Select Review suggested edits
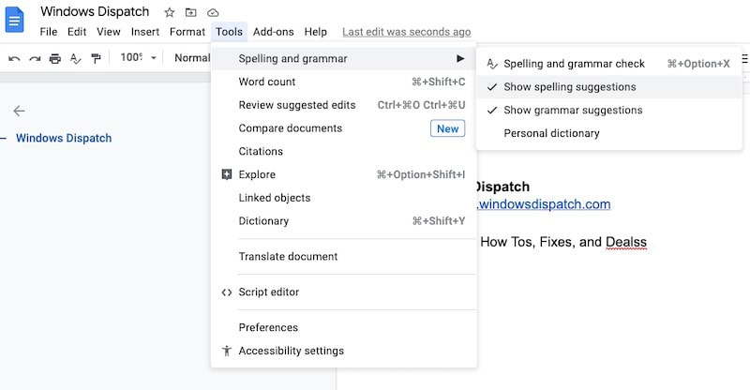 pyautogui.click(x=343, y=105)
